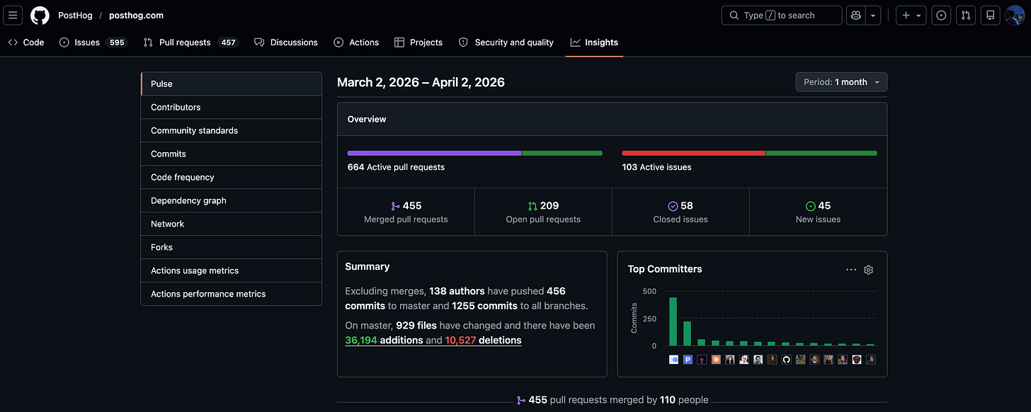Click the active pull requests progress bar

[474, 153]
